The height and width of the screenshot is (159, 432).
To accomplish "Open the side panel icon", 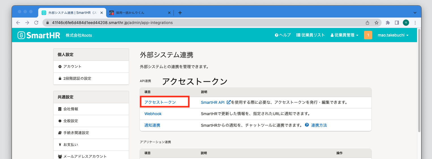I will (x=397, y=23).
